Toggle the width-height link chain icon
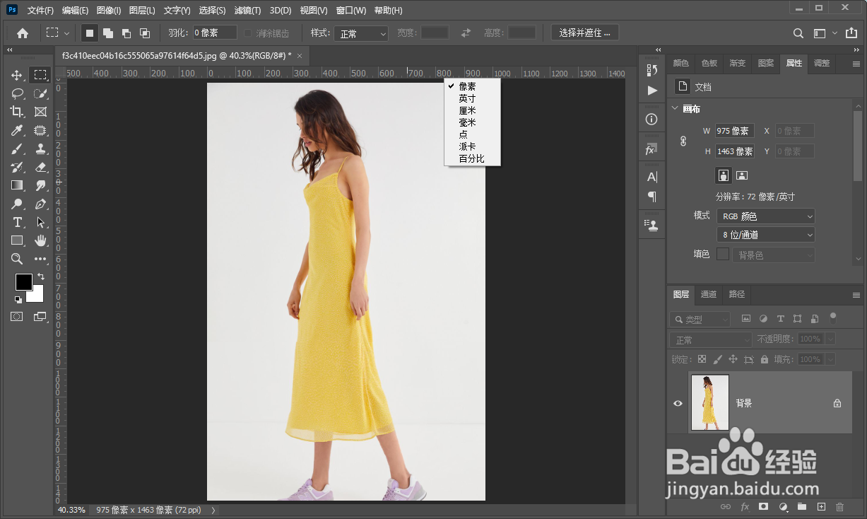Image resolution: width=867 pixels, height=519 pixels. pos(683,141)
